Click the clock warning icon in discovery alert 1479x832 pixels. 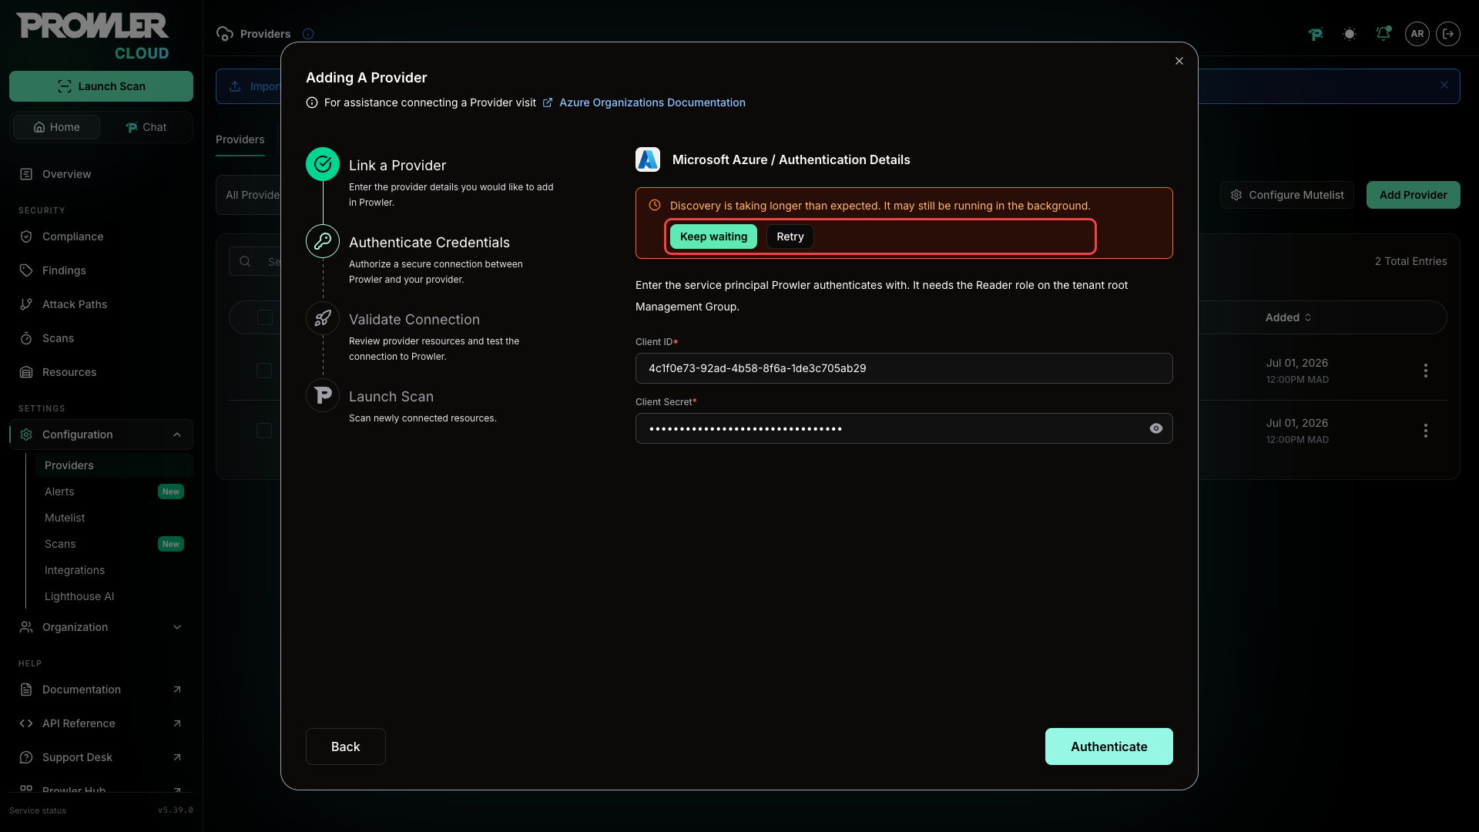655,206
